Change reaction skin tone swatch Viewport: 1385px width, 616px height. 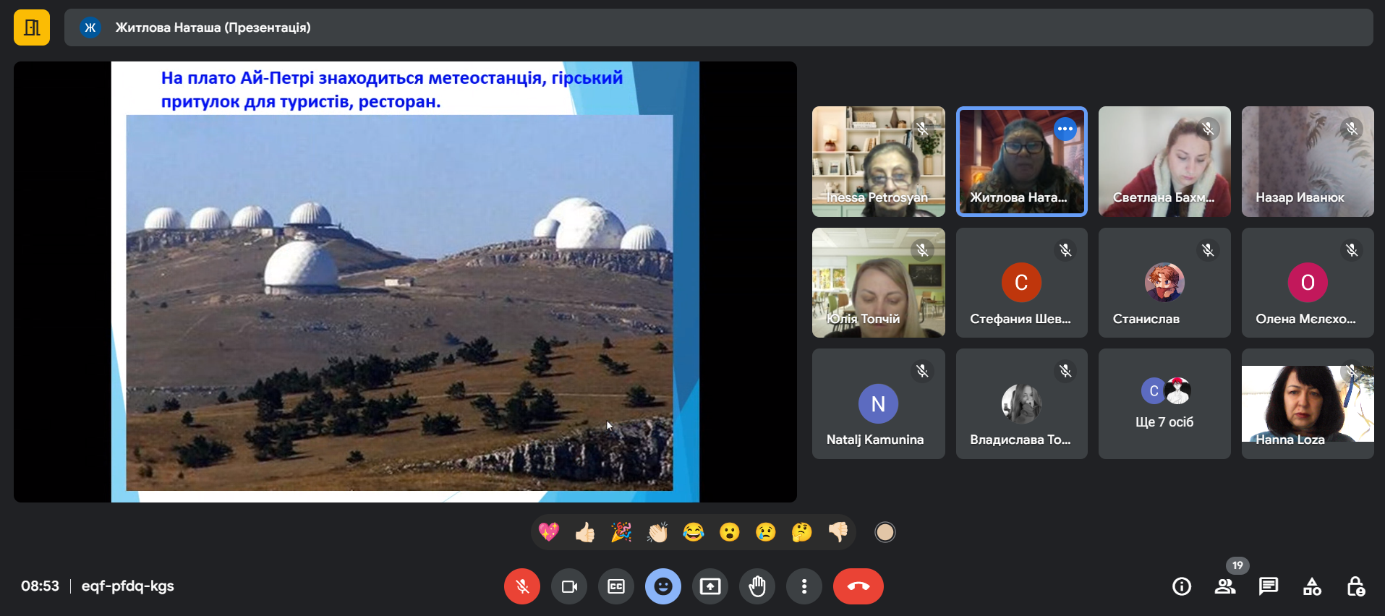tap(885, 533)
